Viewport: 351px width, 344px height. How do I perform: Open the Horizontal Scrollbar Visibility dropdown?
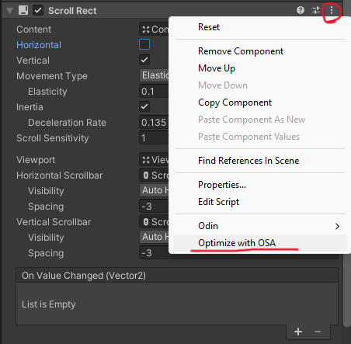[x=155, y=190]
